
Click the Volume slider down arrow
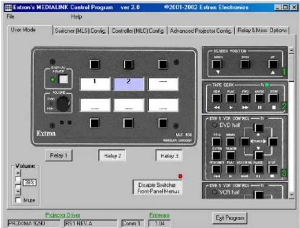click(18, 191)
